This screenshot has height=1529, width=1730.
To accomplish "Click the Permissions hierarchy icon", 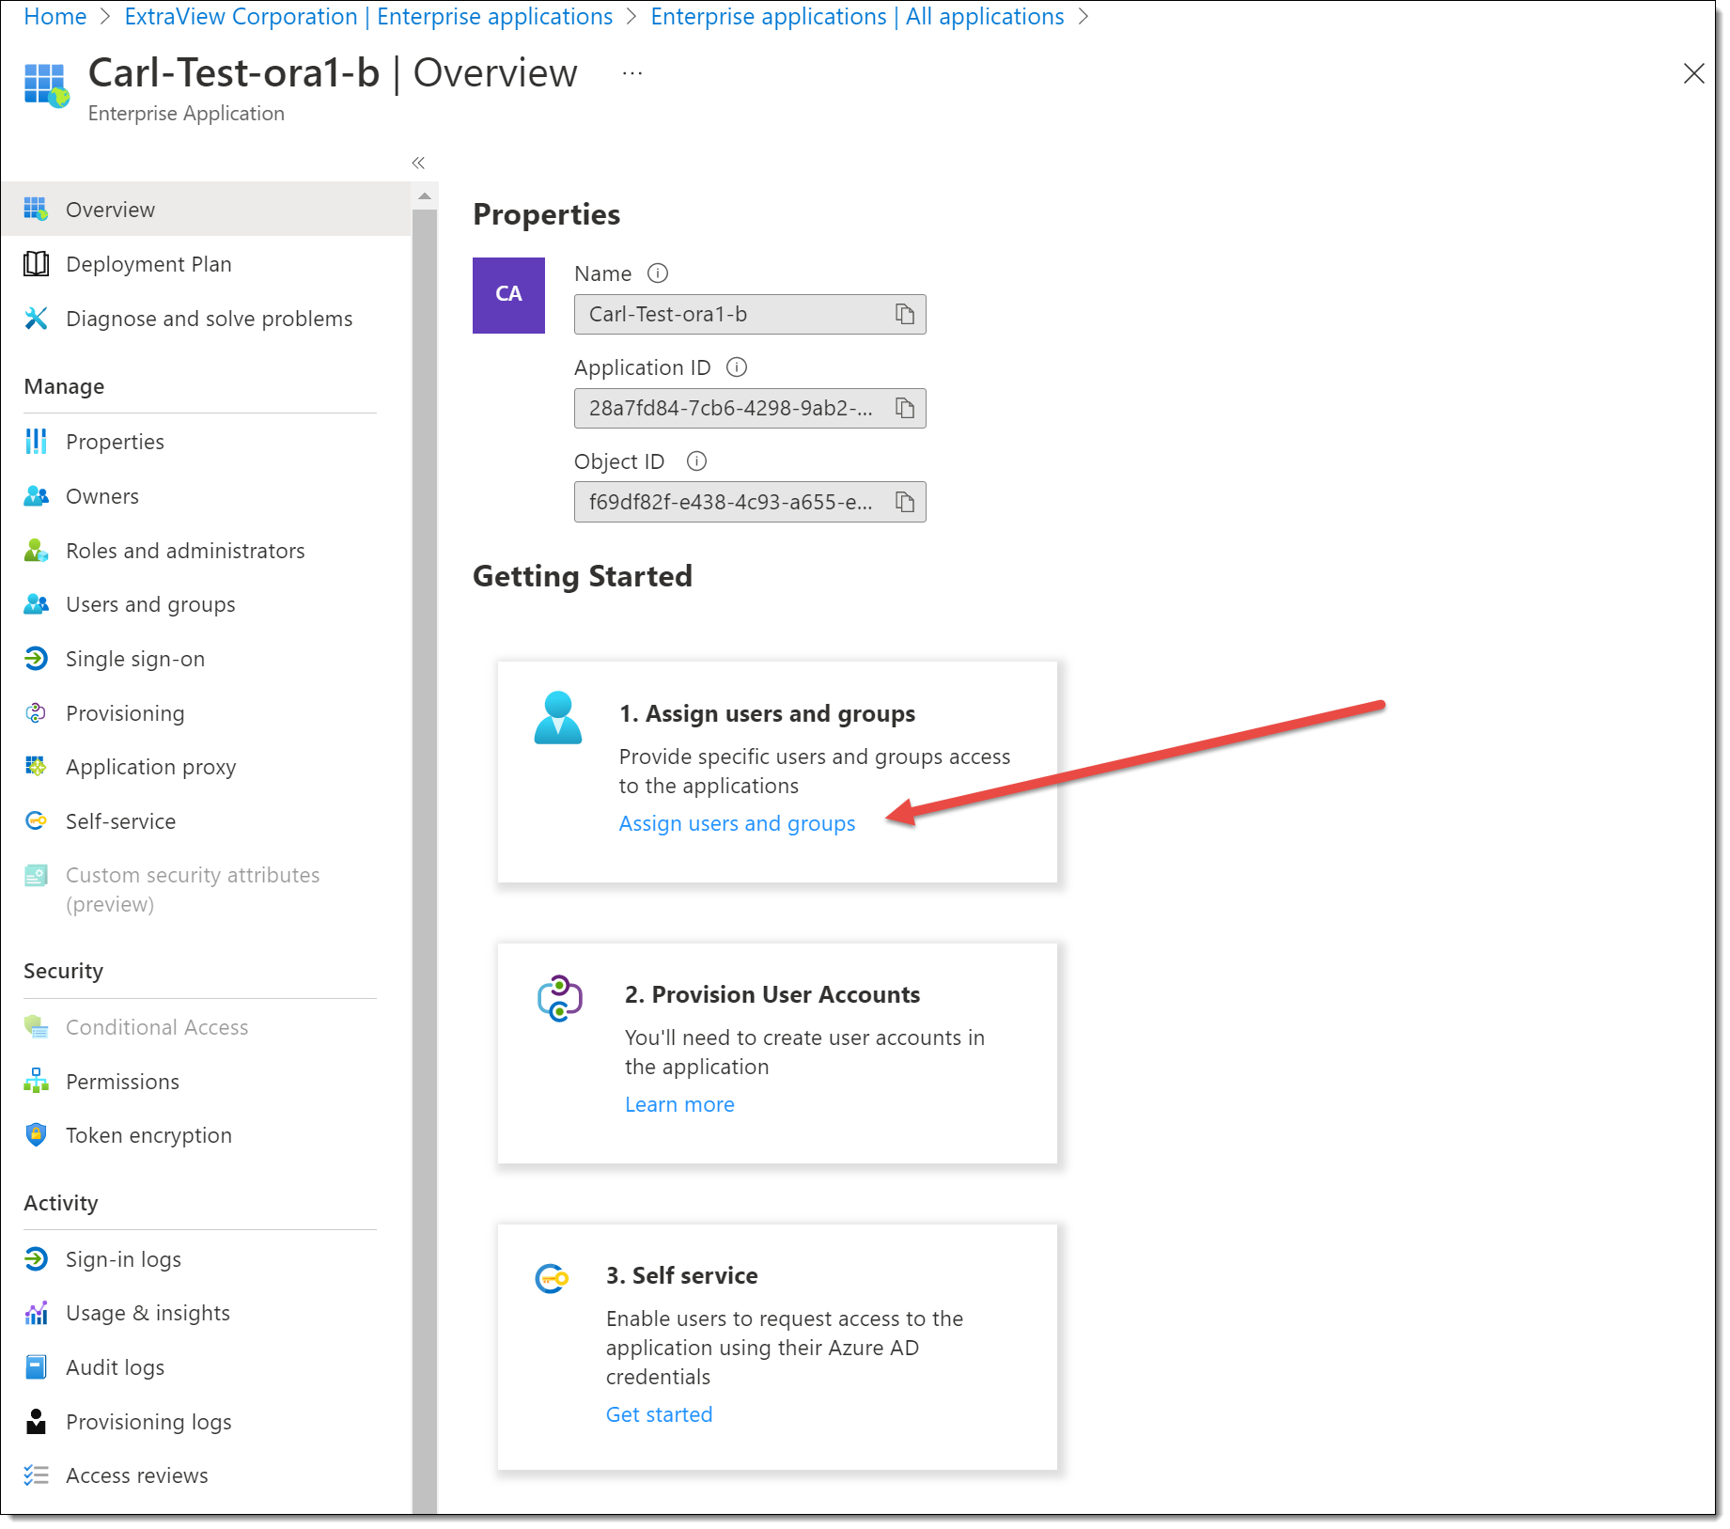I will [x=36, y=1082].
